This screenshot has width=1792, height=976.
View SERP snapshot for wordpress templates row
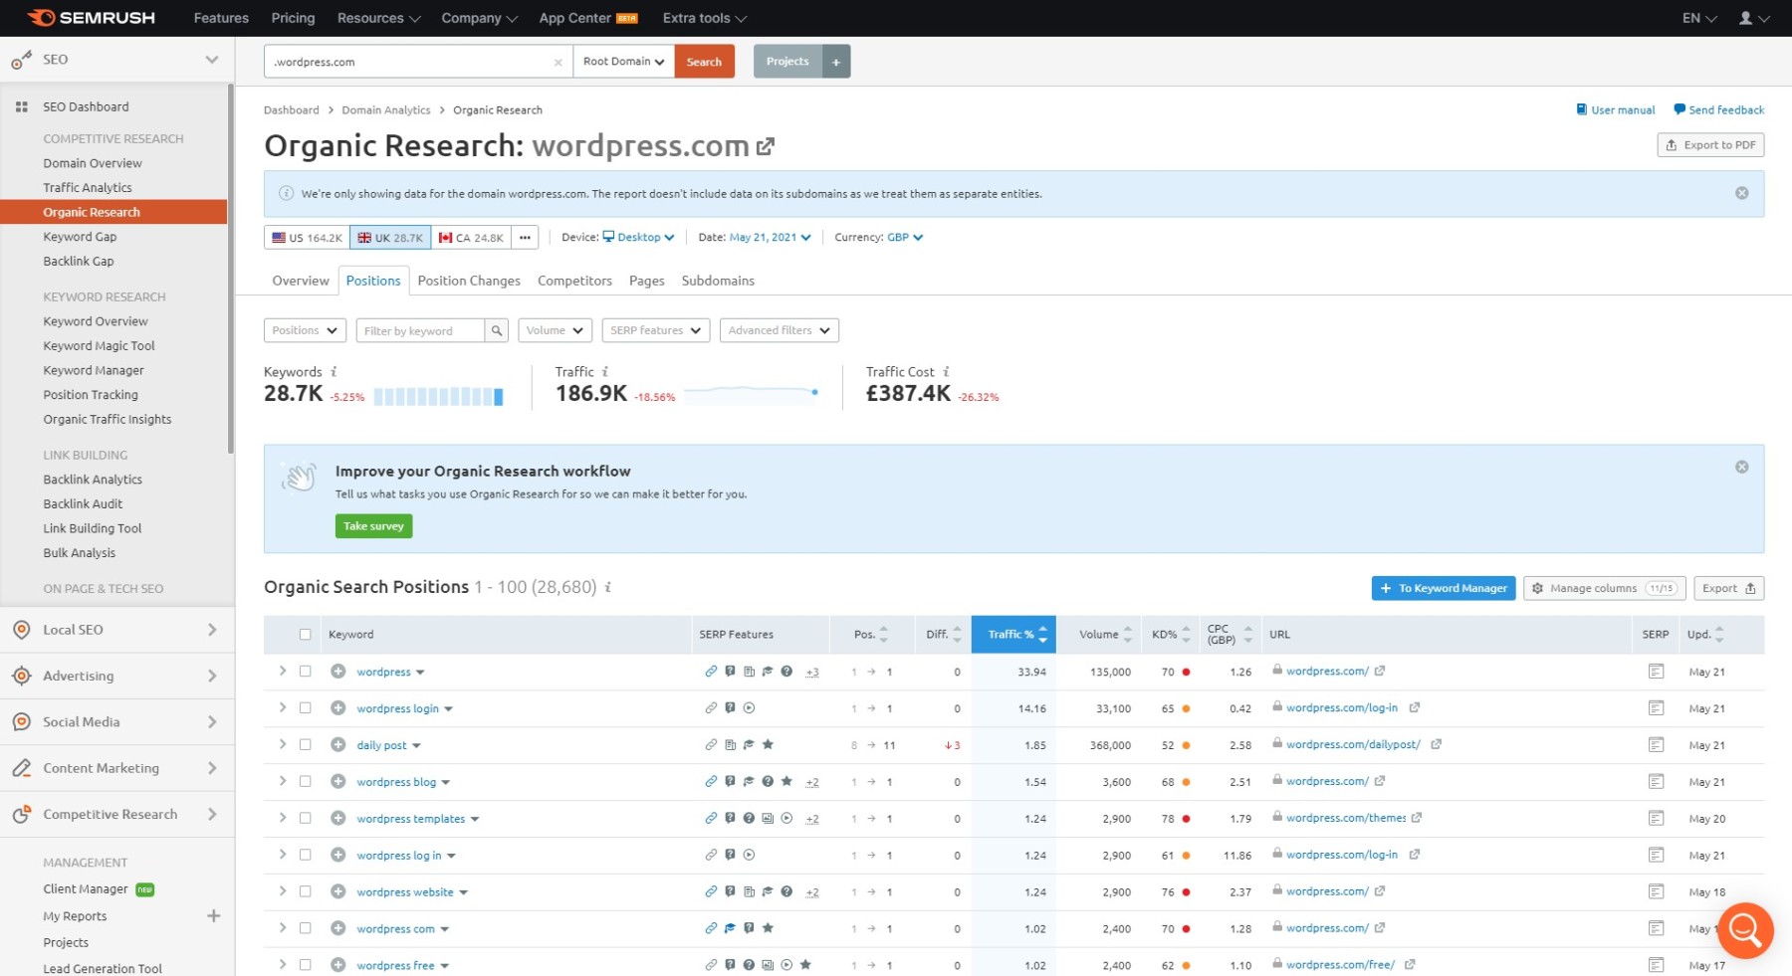(1656, 819)
